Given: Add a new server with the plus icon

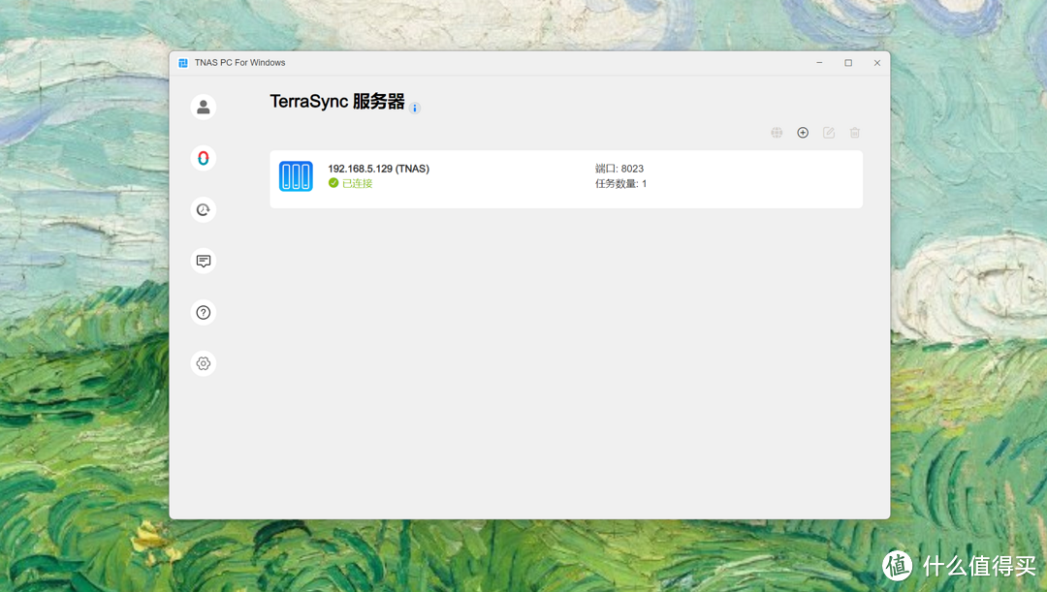Looking at the screenshot, I should tap(803, 132).
